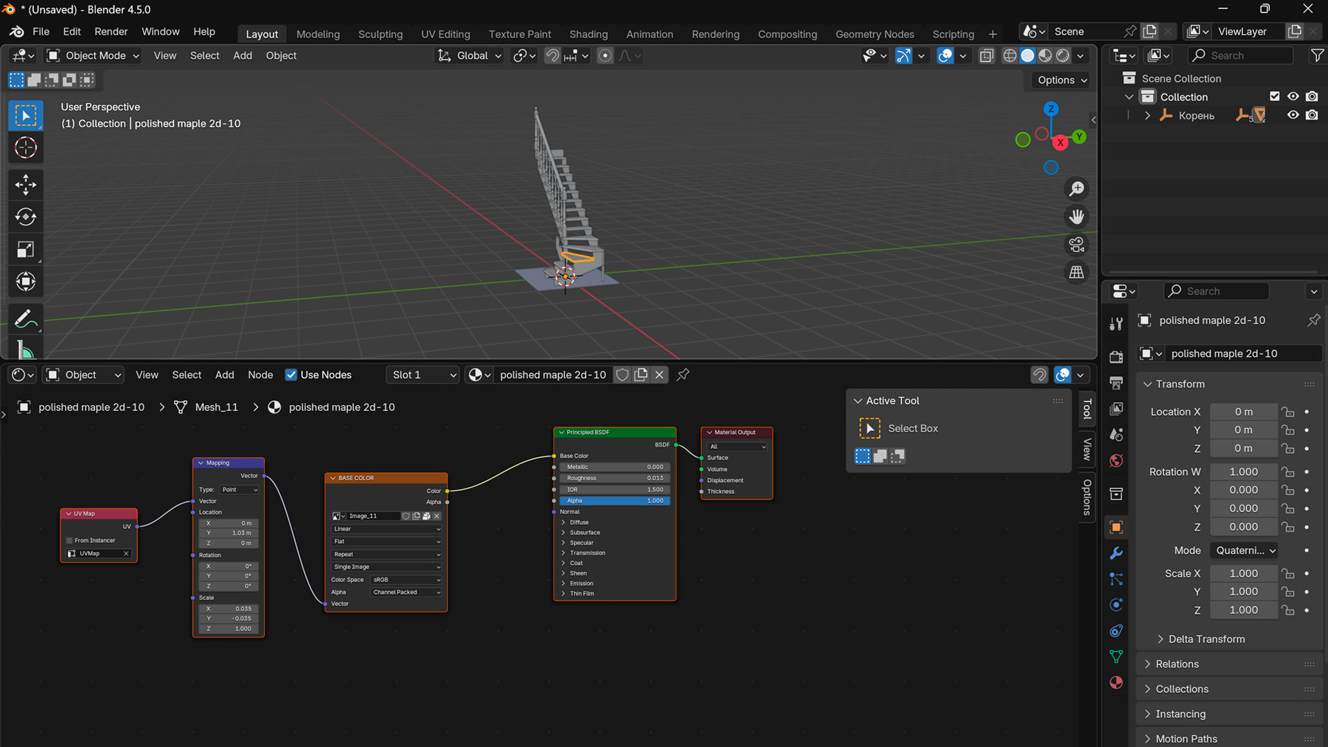This screenshot has height=747, width=1328.
Task: Activate the Select Box tool in viewport
Action: [26, 115]
